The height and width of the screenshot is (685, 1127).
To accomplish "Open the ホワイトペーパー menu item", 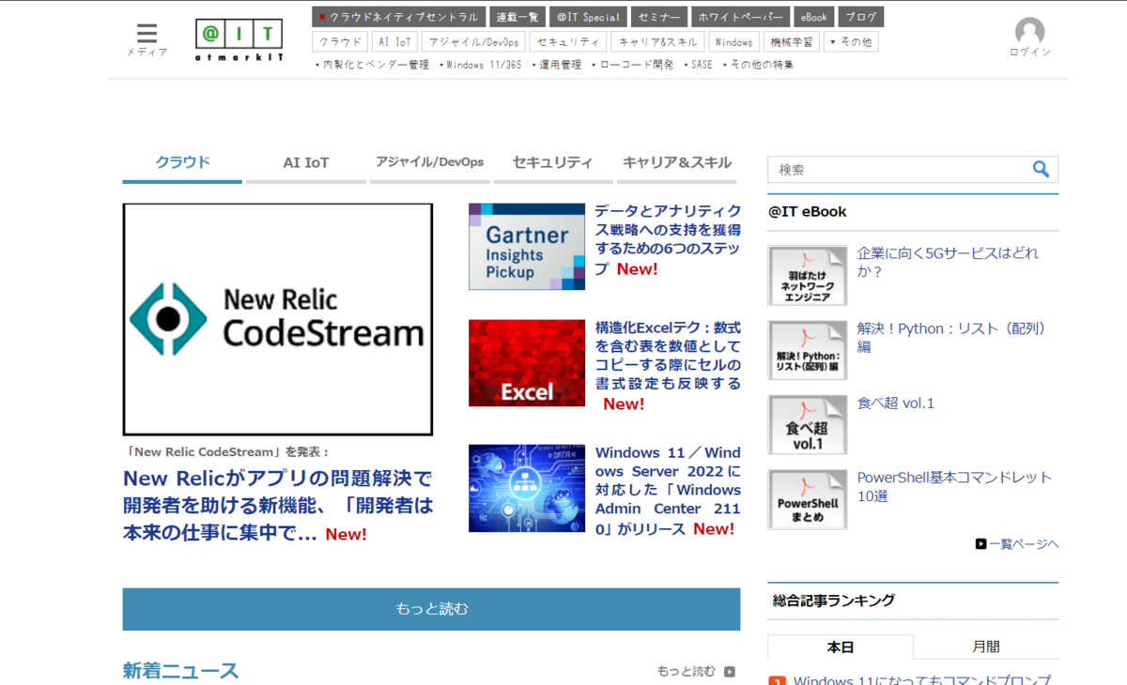I will click(741, 17).
